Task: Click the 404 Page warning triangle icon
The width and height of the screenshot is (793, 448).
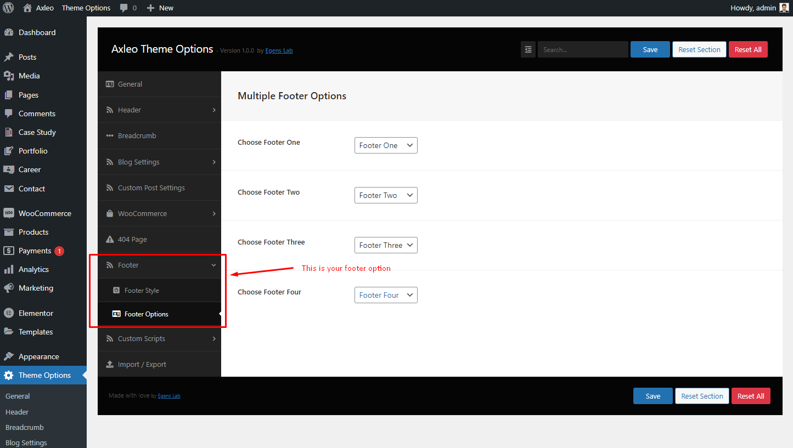Action: (x=110, y=240)
